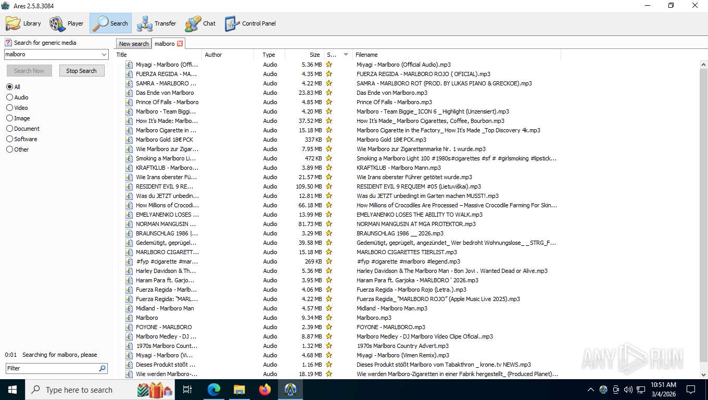This screenshot has width=708, height=400.
Task: Select filename 'NORMAN MANGUSIN AT MGA PROTEKTOR.mp3'
Action: 416,224
